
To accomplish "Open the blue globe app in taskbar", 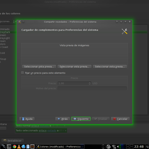I will 23,147.
